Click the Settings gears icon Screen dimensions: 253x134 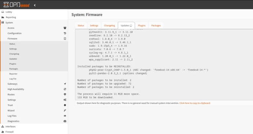pyautogui.click(x=65, y=100)
